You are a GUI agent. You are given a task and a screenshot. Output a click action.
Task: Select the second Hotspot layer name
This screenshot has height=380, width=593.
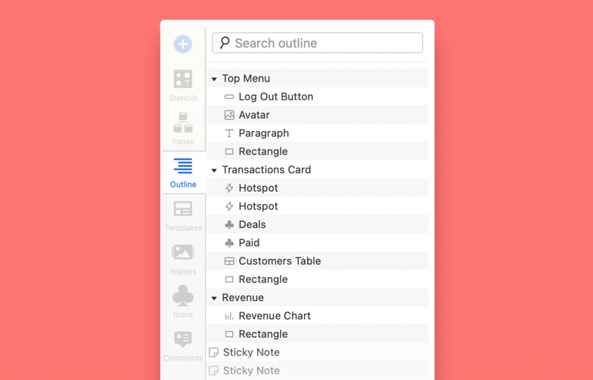pyautogui.click(x=258, y=206)
